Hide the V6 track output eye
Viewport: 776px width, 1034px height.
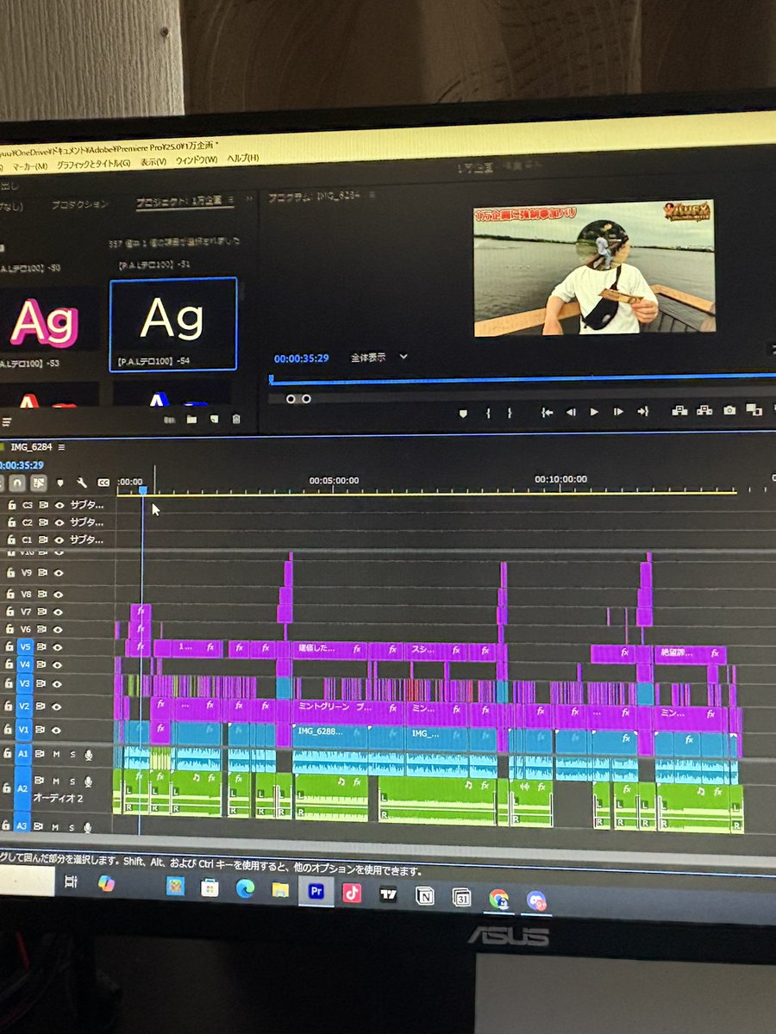(59, 629)
